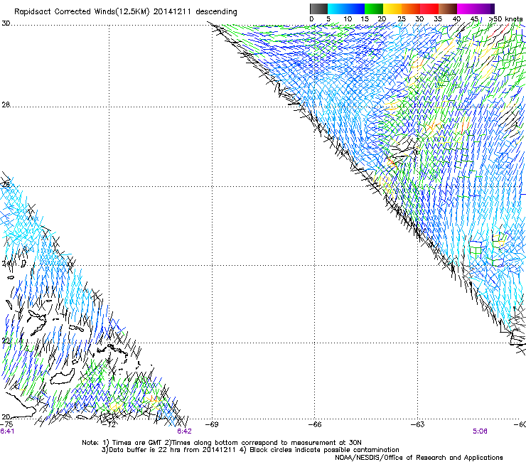Click the '5' legend scale label
The width and height of the screenshot is (526, 462).
328,19
